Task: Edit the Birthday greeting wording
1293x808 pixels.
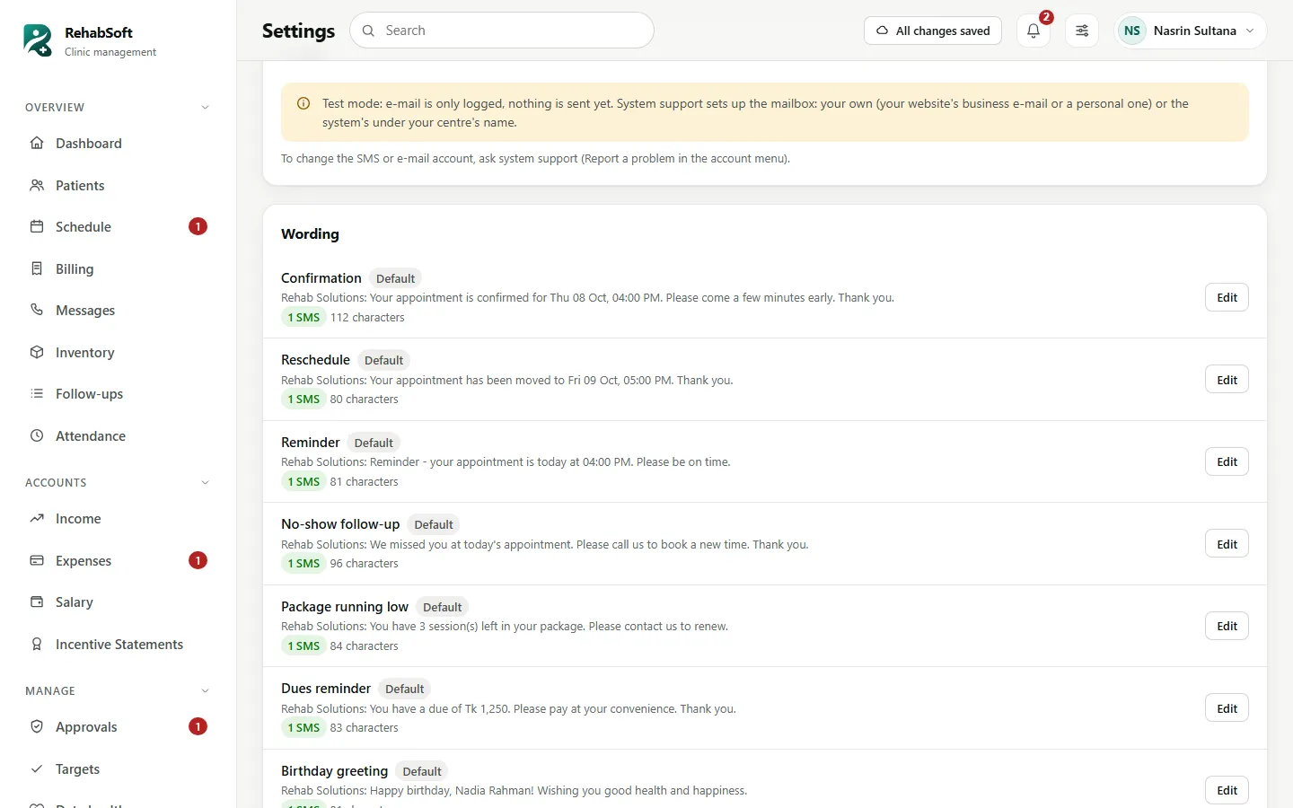Action: 1227,790
